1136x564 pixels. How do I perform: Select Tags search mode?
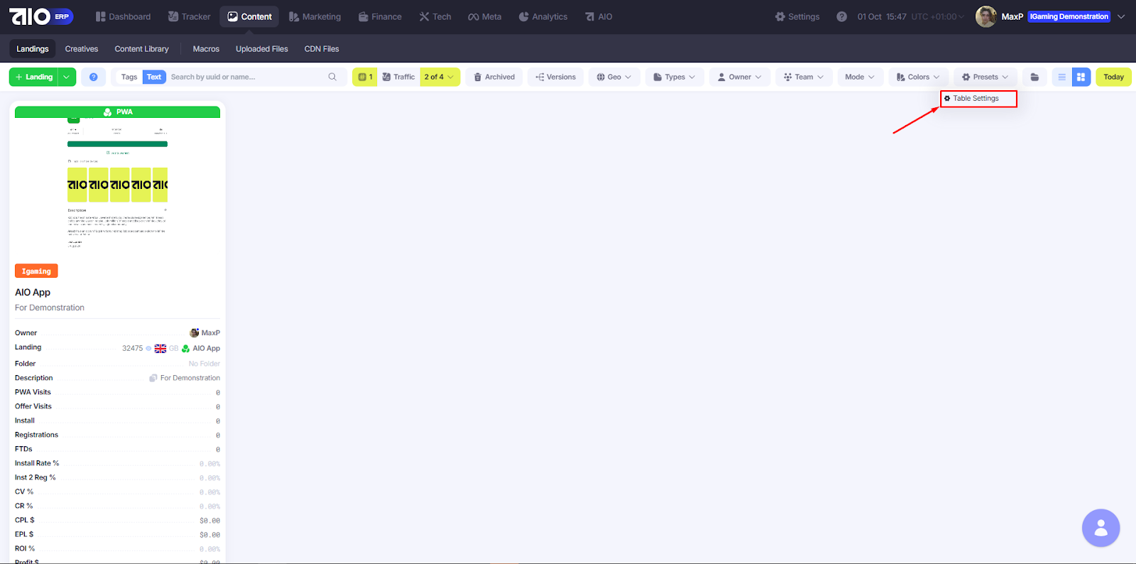129,77
